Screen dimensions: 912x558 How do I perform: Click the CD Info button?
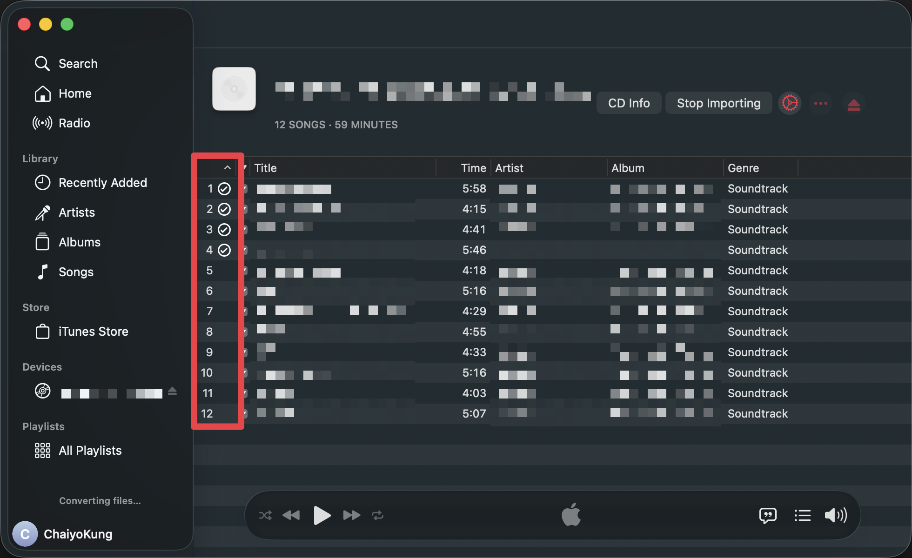pyautogui.click(x=629, y=103)
